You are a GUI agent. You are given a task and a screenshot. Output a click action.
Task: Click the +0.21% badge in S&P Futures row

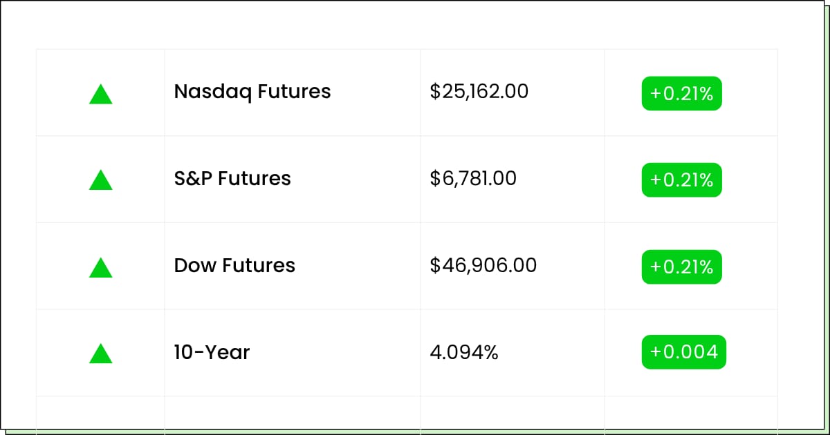click(x=681, y=180)
